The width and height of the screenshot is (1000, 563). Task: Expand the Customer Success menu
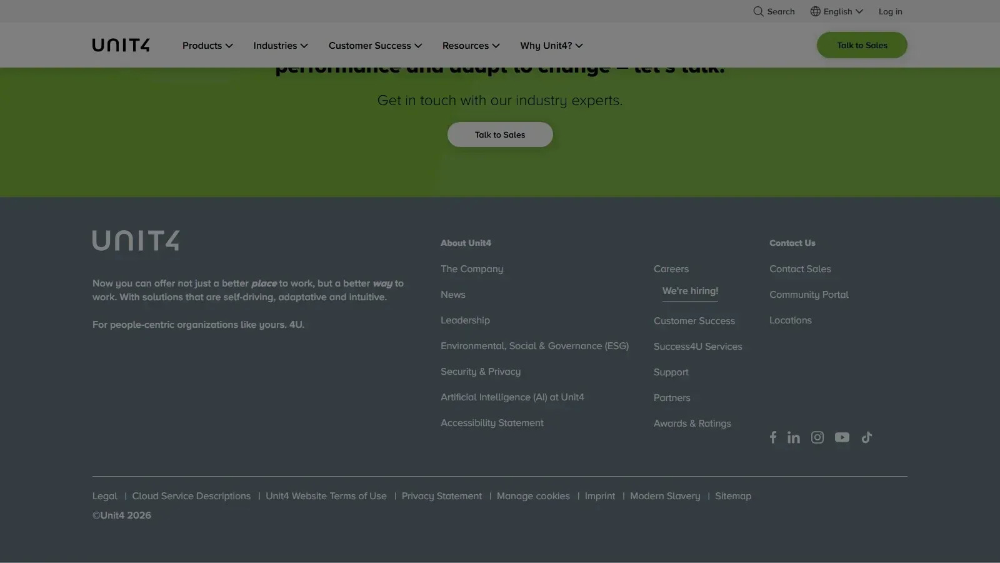coord(376,46)
